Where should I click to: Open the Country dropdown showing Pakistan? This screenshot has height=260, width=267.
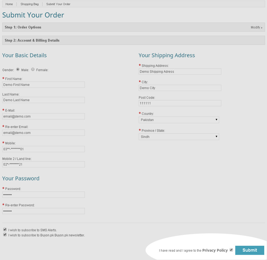tap(179, 120)
